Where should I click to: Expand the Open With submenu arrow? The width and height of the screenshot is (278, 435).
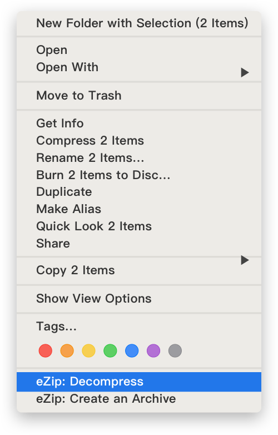(245, 72)
